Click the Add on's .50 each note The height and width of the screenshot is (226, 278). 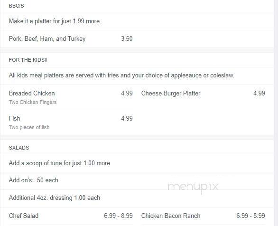pos(34,180)
